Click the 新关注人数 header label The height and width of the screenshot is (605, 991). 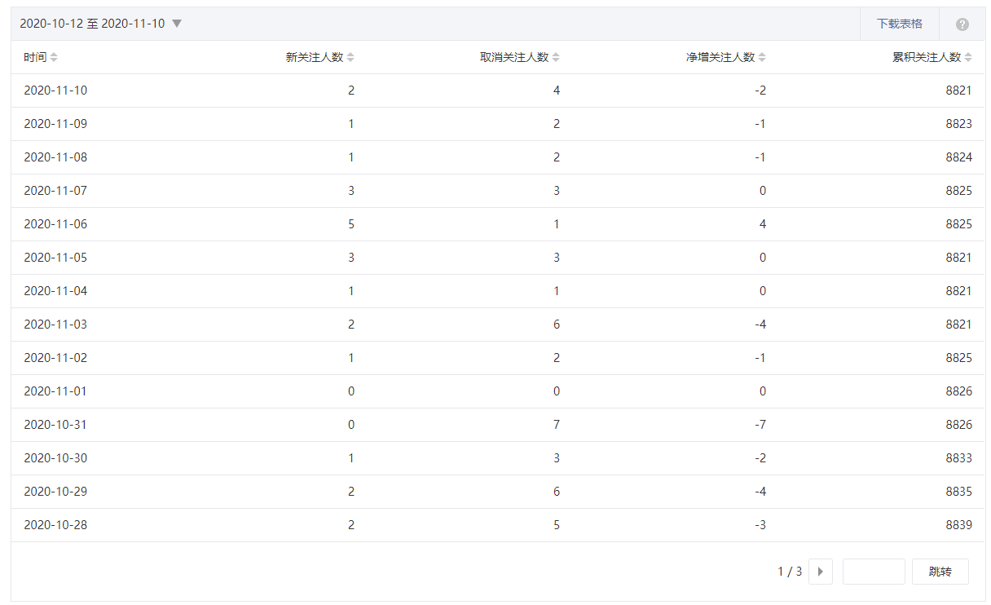315,57
